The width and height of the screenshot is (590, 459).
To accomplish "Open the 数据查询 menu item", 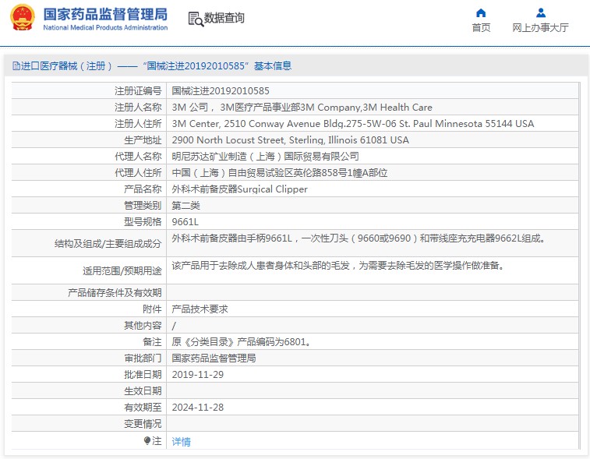I will (224, 18).
